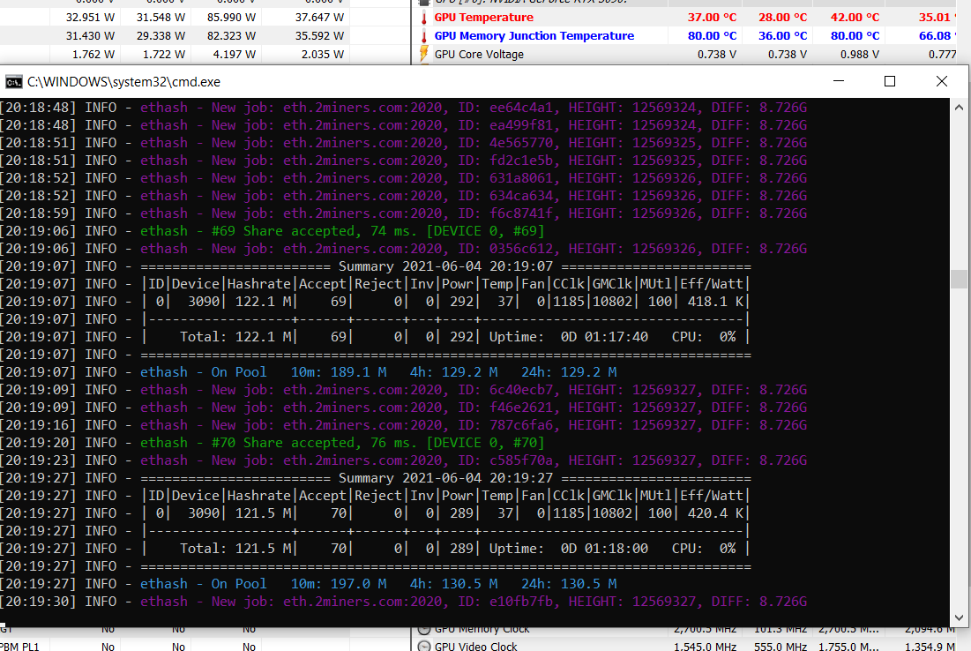971x651 pixels.
Task: Click the 42.00 °C maximum temperature value
Action: tap(855, 18)
